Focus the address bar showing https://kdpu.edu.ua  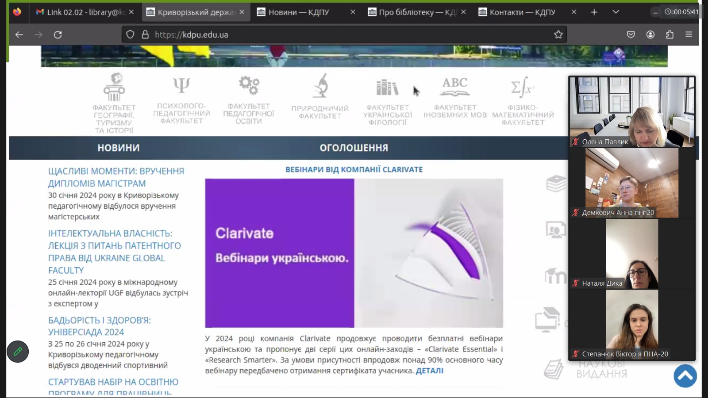click(344, 34)
